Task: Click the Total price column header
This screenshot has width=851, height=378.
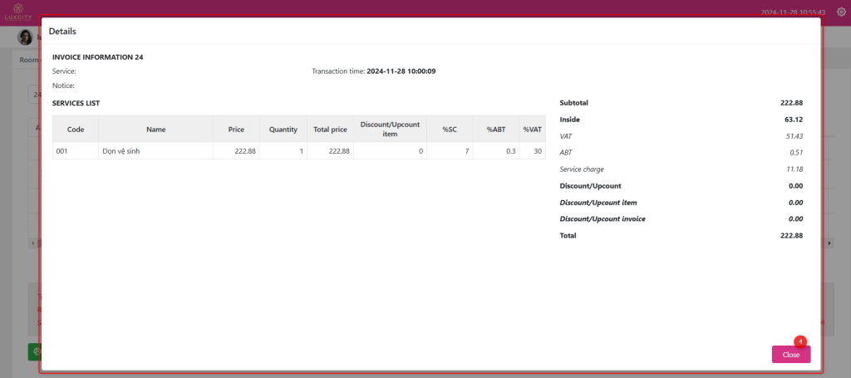Action: (330, 130)
